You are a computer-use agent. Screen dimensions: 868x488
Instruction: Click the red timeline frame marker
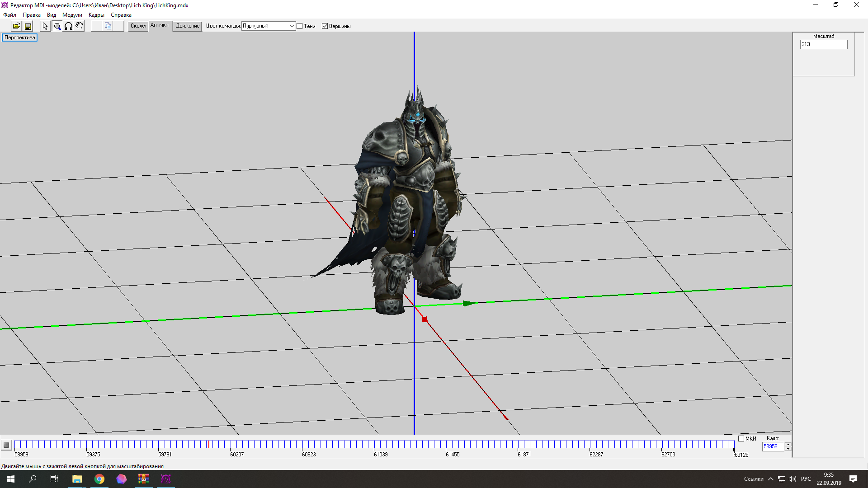tap(209, 444)
